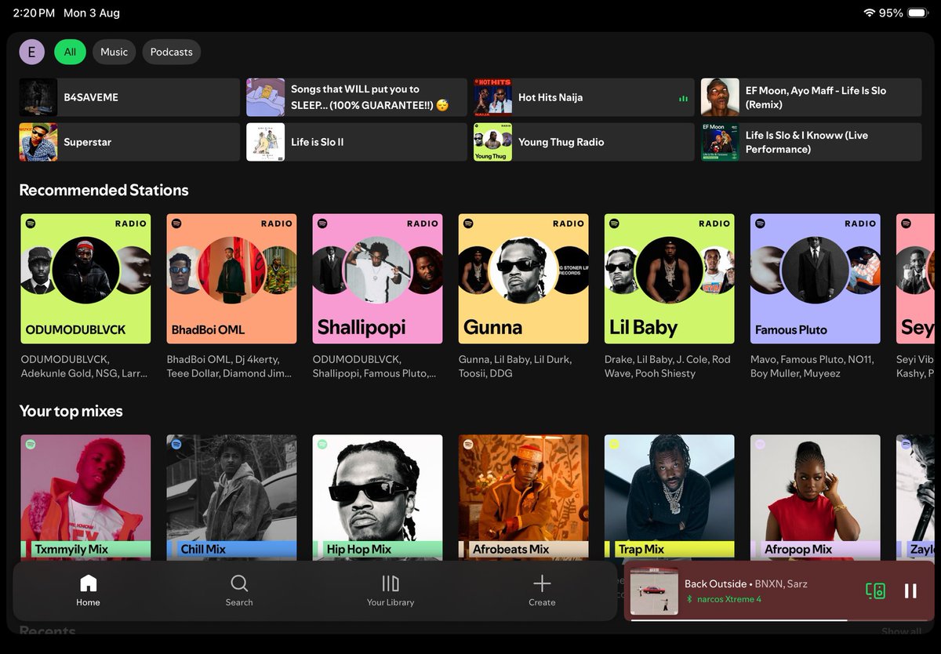The image size is (941, 654).
Task: Open the profile avatar labeled E
Action: (31, 52)
